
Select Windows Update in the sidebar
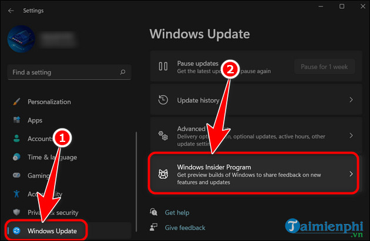(x=69, y=231)
